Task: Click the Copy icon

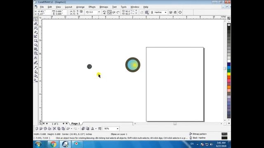Action: pyautogui.click(x=59, y=129)
